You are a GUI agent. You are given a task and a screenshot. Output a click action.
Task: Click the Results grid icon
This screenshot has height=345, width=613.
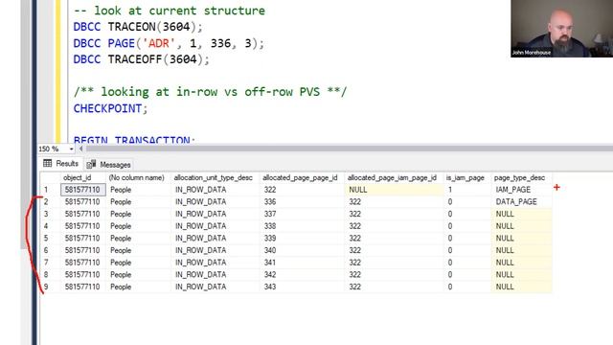[x=48, y=163]
